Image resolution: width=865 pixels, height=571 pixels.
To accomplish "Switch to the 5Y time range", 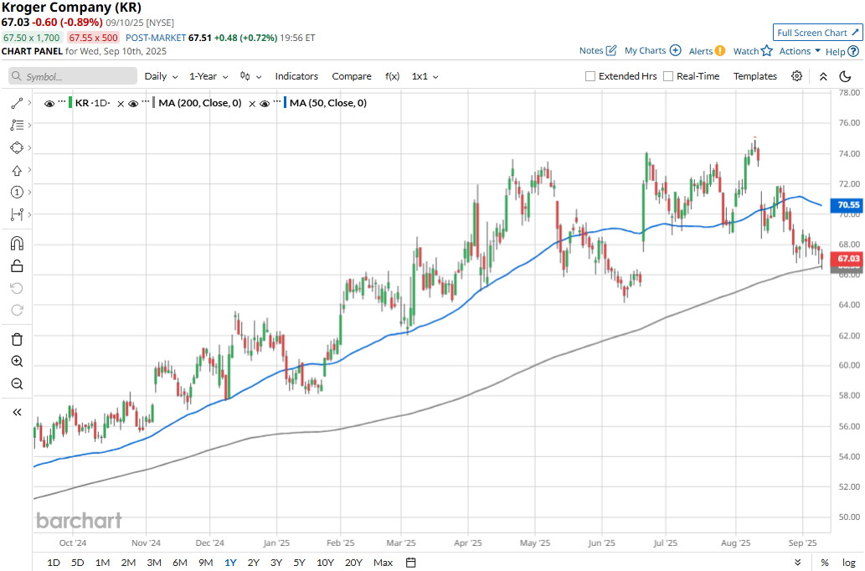I will [299, 562].
